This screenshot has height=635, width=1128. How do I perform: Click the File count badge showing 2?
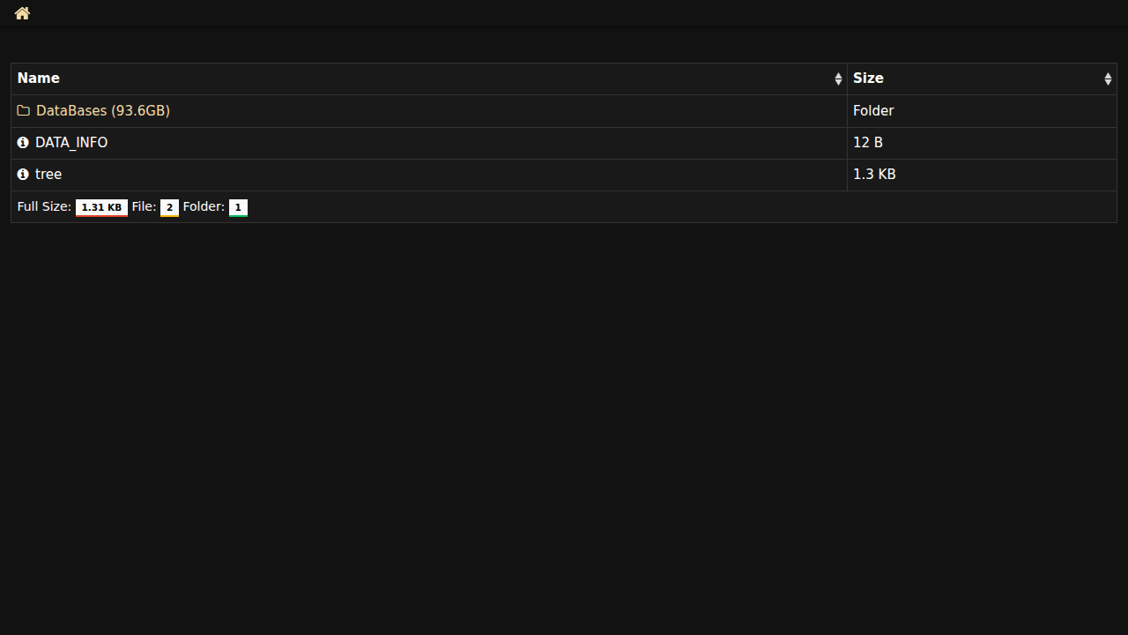[169, 207]
